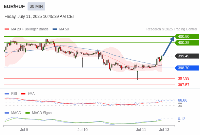Toggle the MA 50 legend label
The width and height of the screenshot is (200, 135).
(x=64, y=29)
